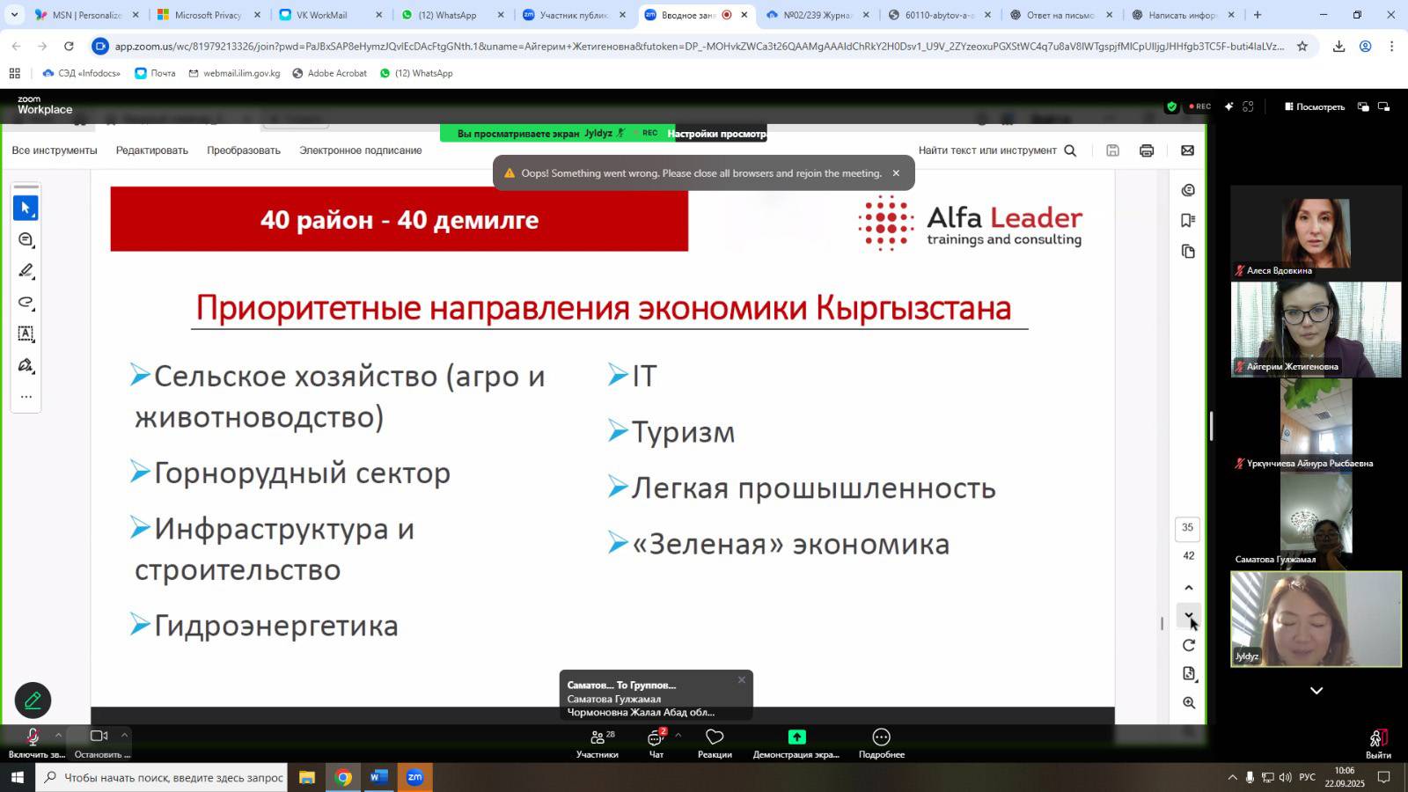
Task: Open the Zoom Chat panel
Action: tap(656, 743)
